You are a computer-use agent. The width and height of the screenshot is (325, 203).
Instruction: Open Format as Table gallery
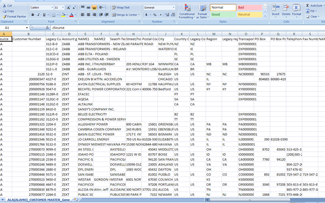(x=202, y=11)
